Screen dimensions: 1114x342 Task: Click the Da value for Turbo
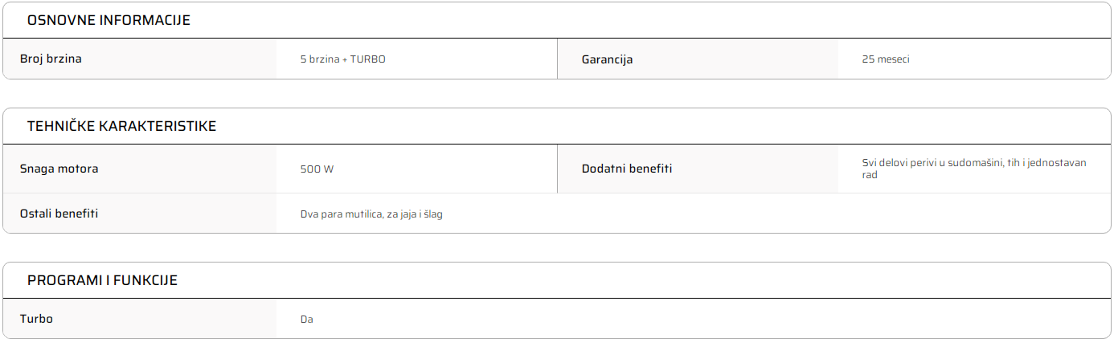pos(306,320)
